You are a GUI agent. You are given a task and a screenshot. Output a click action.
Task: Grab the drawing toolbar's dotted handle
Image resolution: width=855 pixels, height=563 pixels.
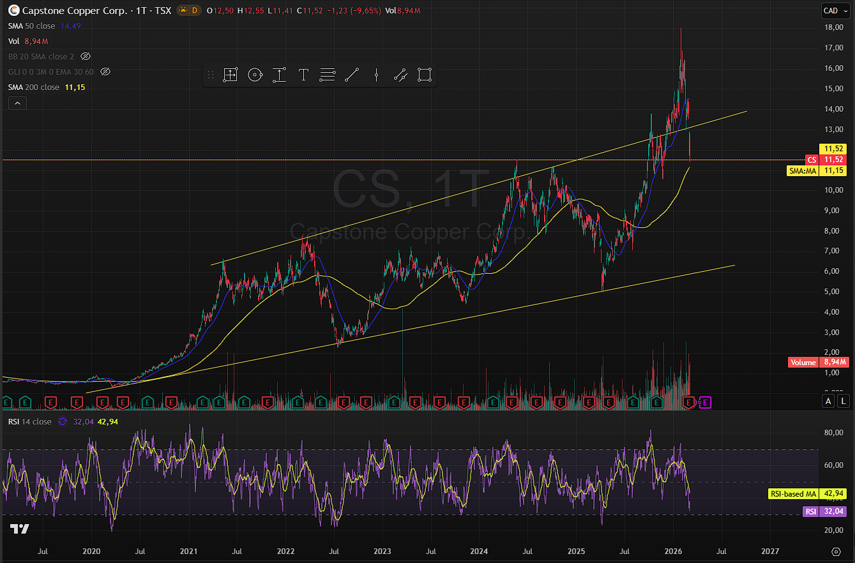210,75
